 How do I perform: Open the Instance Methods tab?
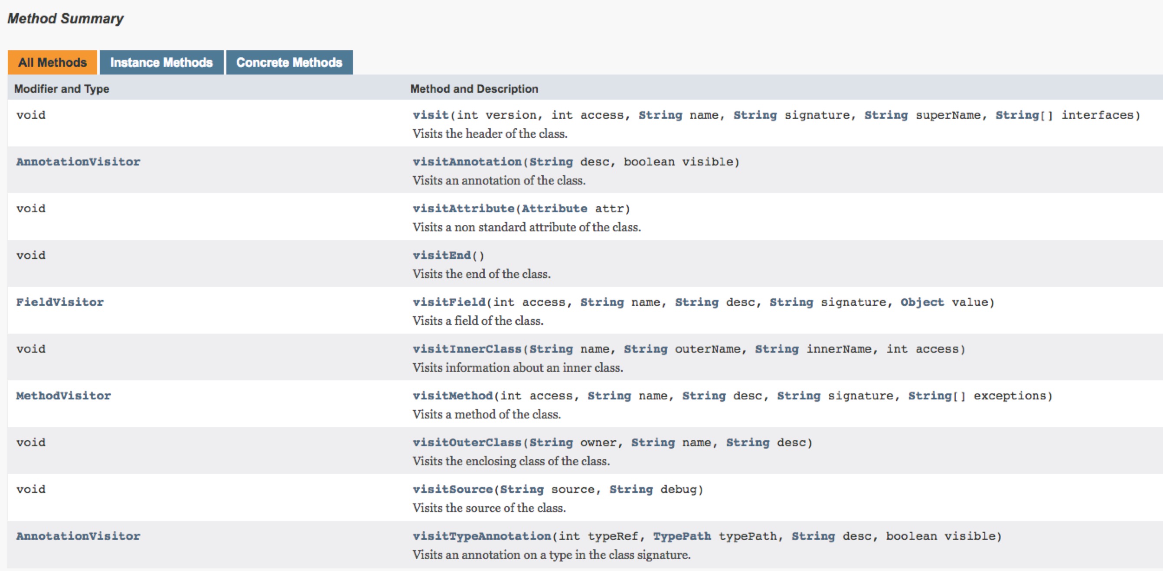tap(161, 62)
